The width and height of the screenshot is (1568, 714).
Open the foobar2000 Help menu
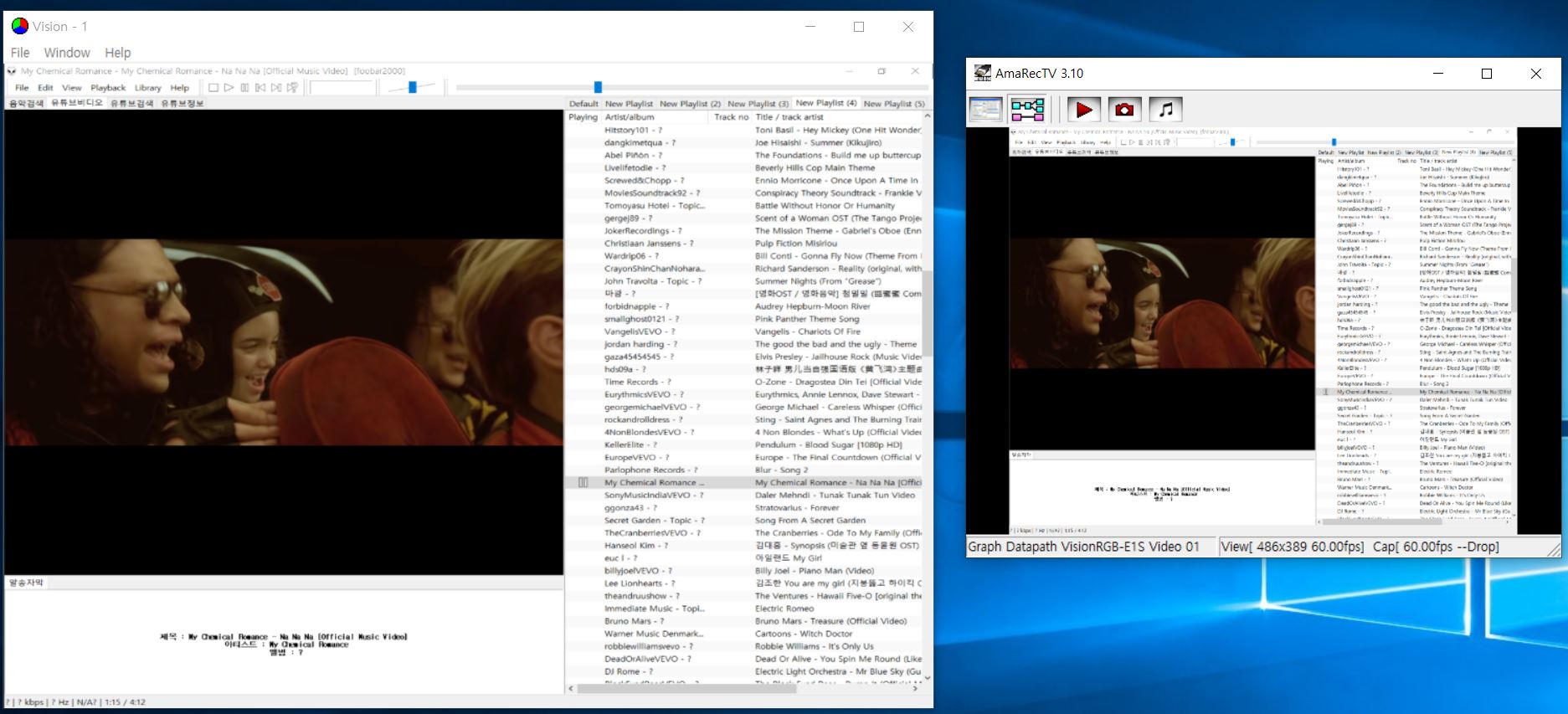point(179,88)
